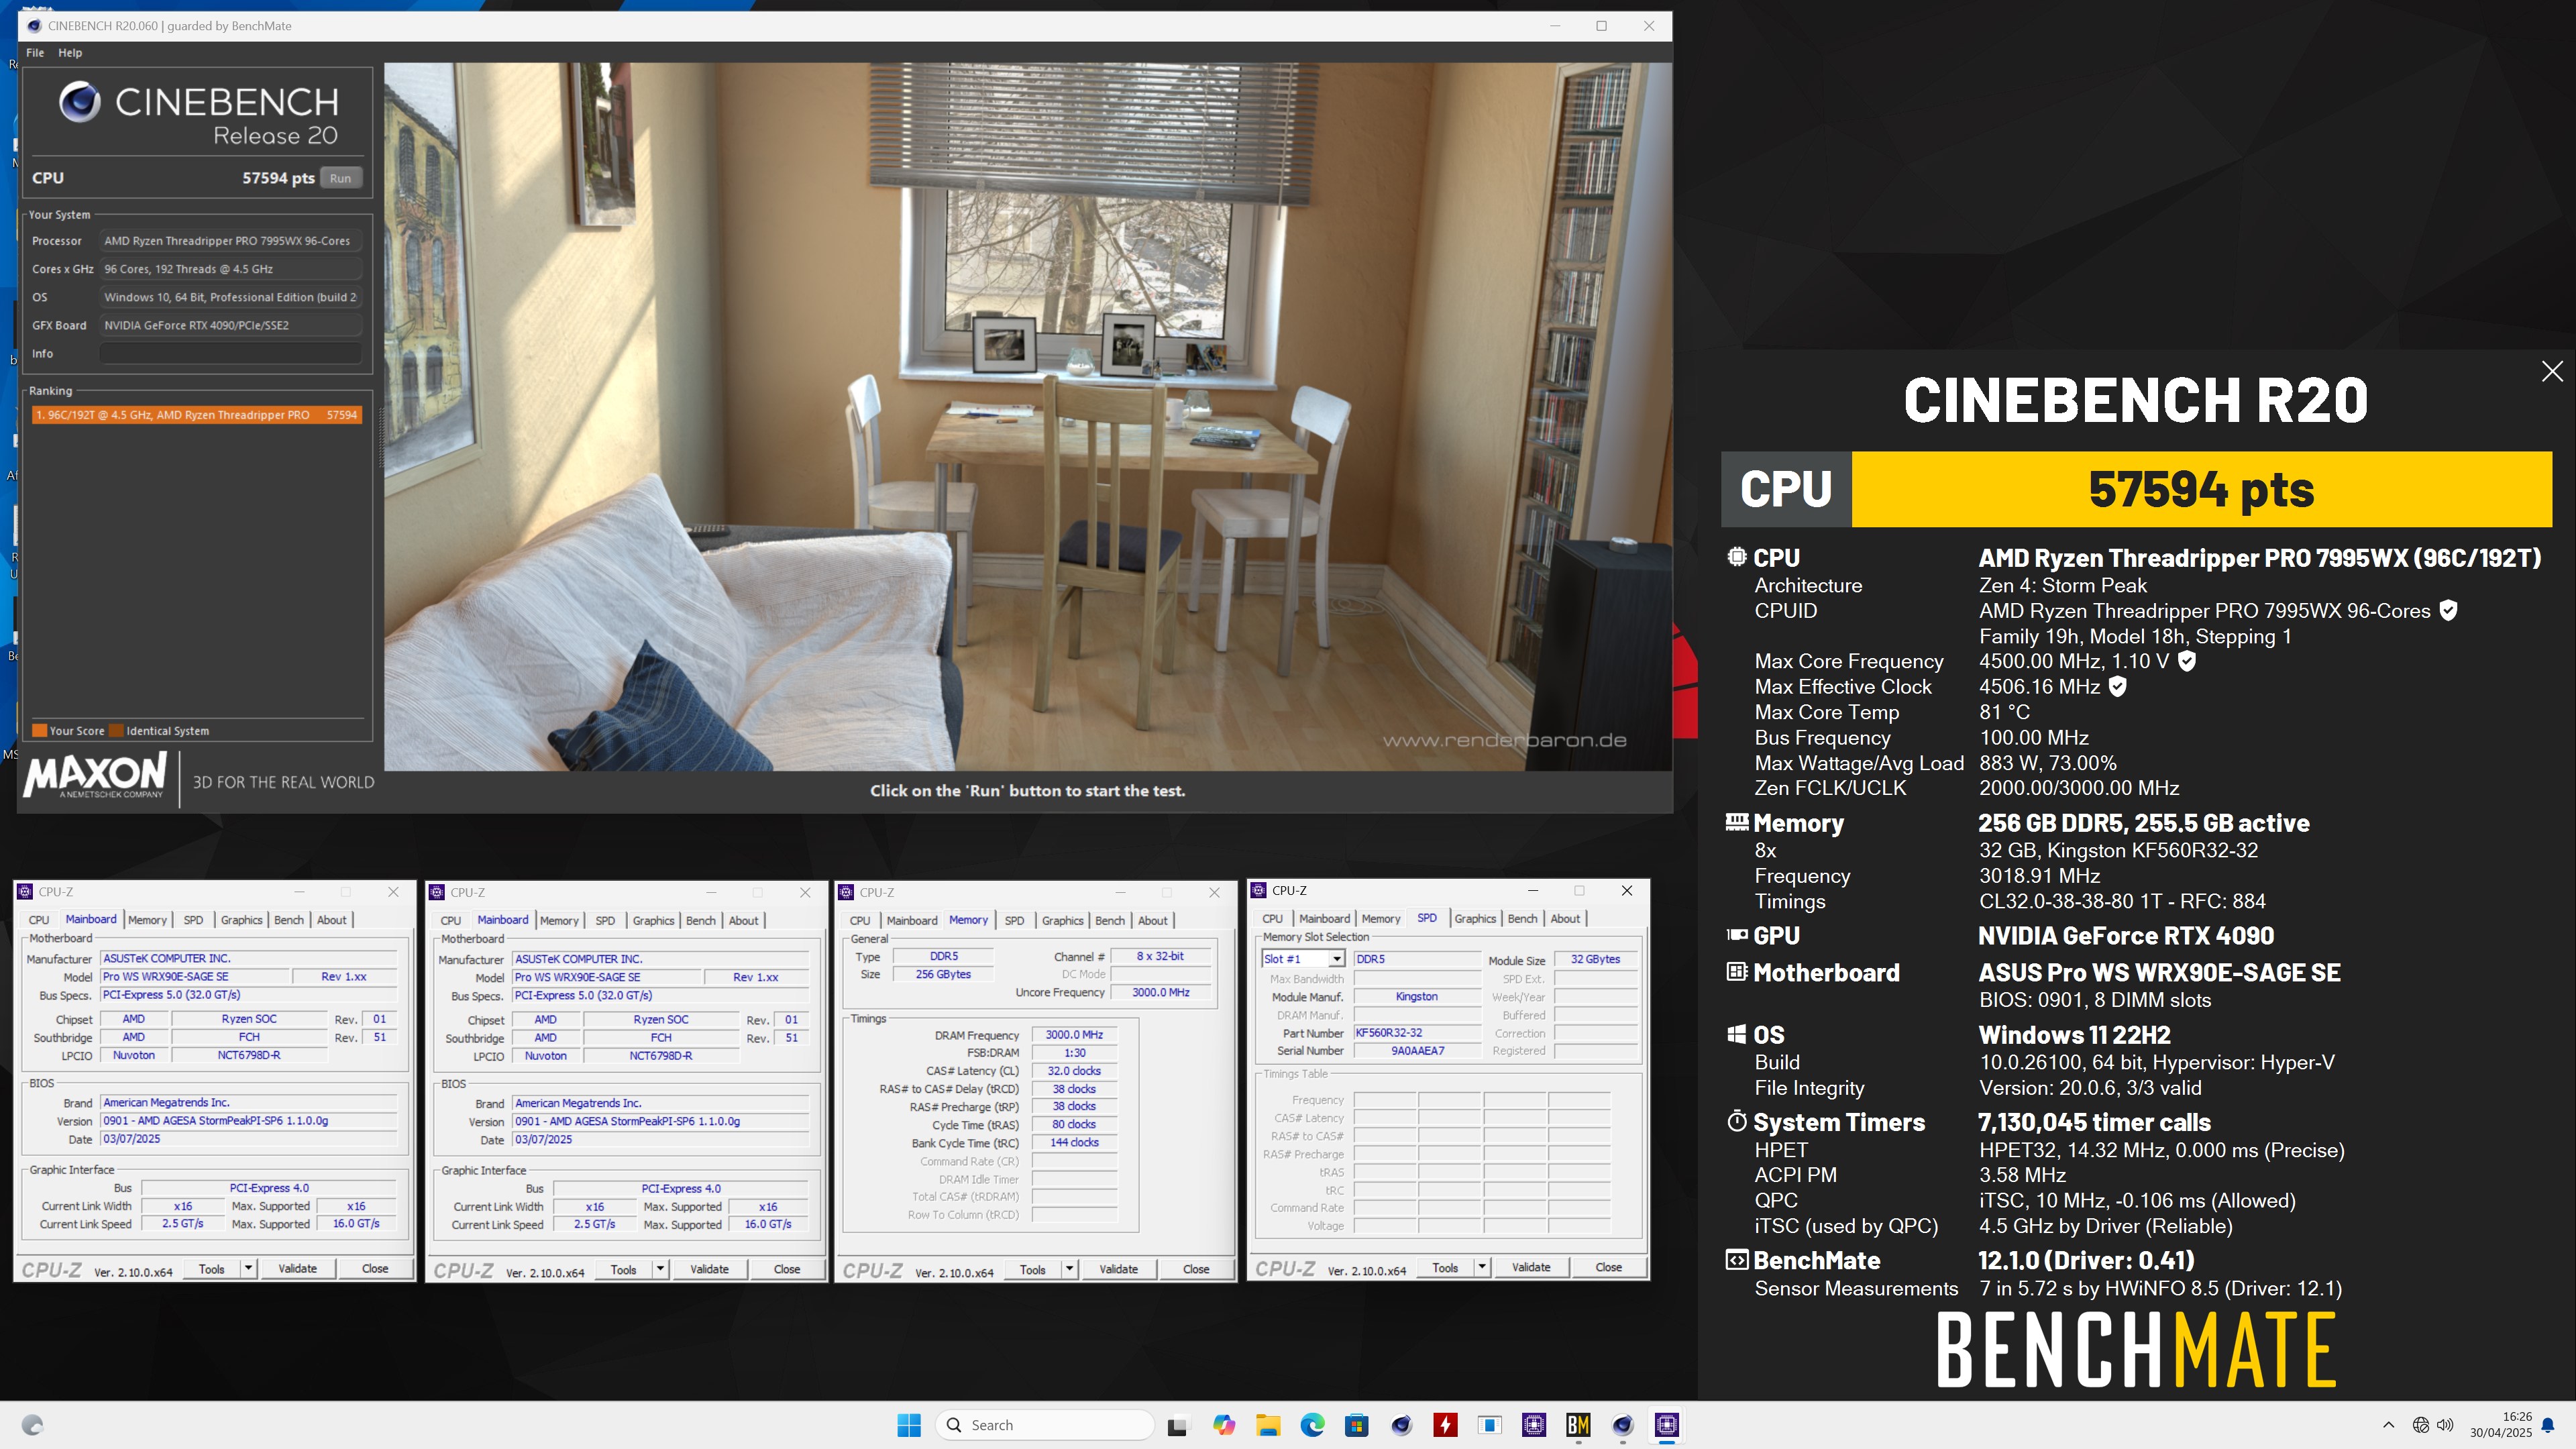Image resolution: width=2576 pixels, height=1449 pixels.
Task: Click the DRAM Frequency '3000.0 MHz' value
Action: [1074, 1035]
